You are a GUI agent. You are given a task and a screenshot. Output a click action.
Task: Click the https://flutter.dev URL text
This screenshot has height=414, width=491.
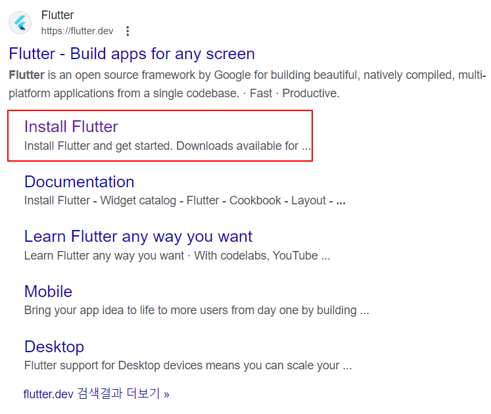tap(77, 31)
